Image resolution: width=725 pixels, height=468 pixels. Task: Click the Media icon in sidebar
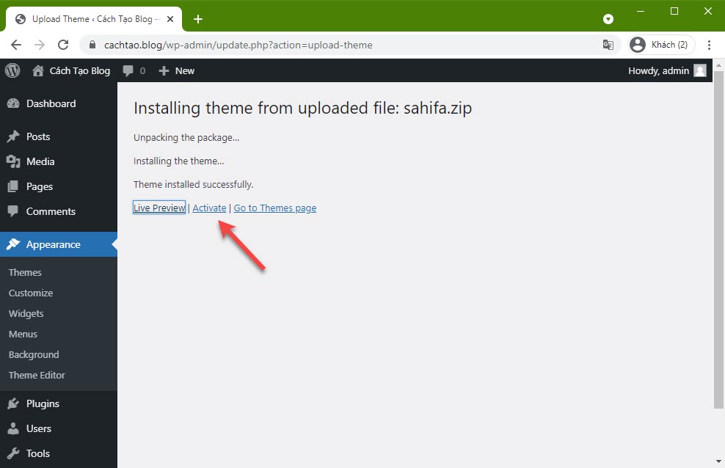13,161
